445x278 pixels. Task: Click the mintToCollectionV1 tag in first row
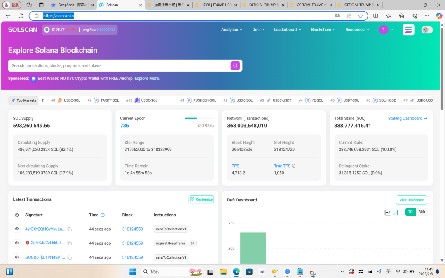click(x=171, y=229)
